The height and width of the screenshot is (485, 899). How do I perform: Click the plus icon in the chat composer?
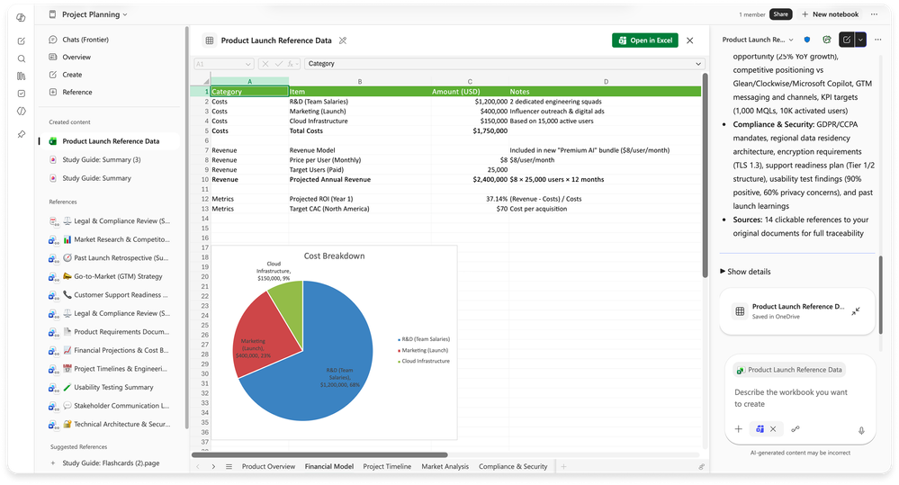pyautogui.click(x=739, y=429)
